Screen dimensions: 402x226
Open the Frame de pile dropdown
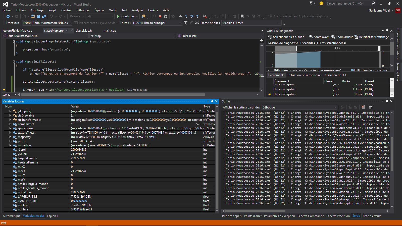point(252,23)
